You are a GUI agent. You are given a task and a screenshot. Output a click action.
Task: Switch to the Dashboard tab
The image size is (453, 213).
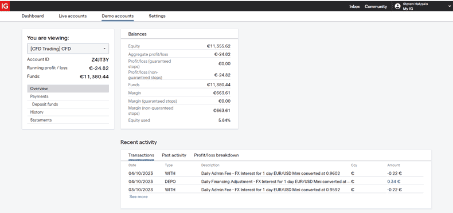33,16
